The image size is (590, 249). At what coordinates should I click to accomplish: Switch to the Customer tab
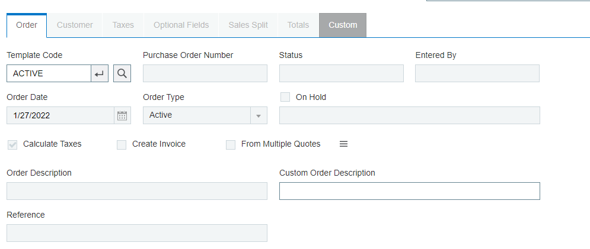[75, 25]
